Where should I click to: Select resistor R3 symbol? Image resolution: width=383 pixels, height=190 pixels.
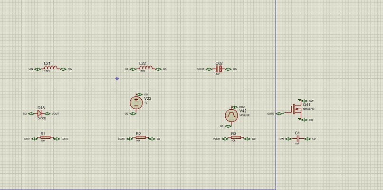236,137
